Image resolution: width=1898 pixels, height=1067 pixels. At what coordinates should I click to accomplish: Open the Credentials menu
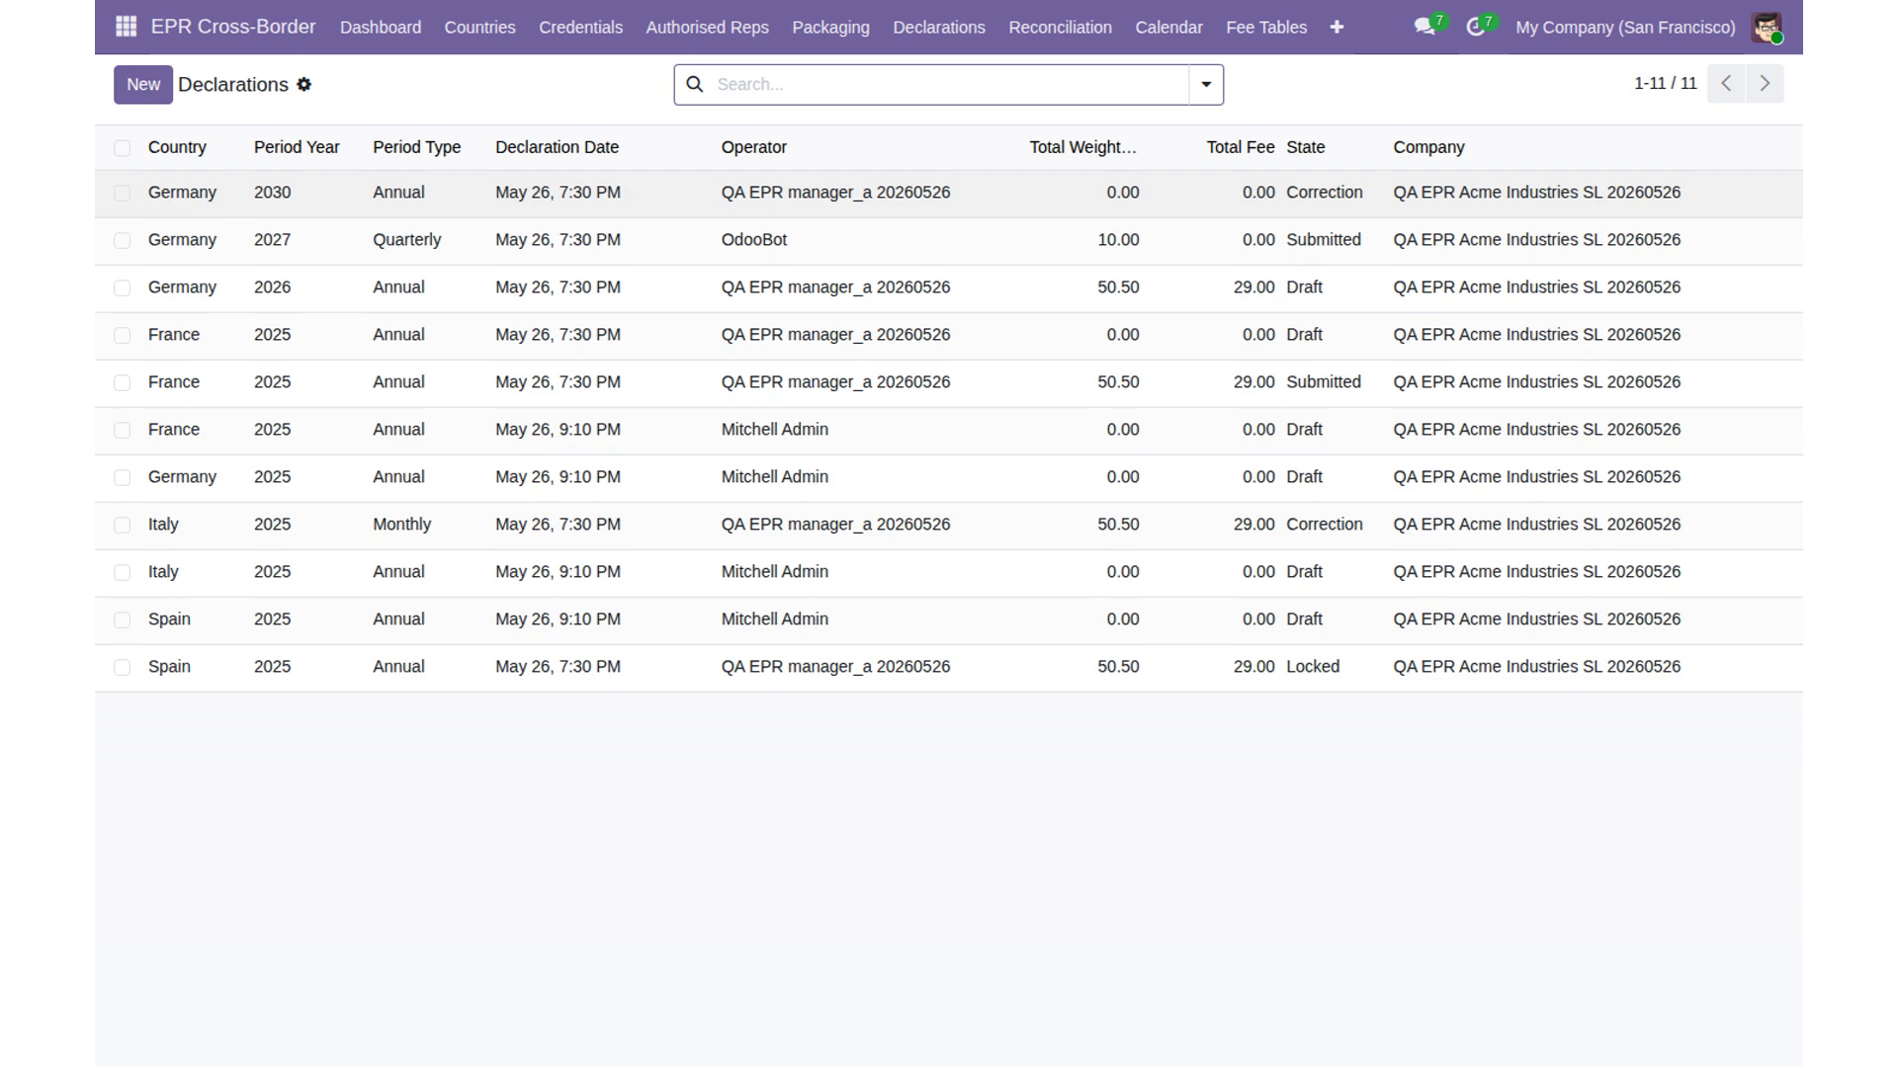coord(580,27)
